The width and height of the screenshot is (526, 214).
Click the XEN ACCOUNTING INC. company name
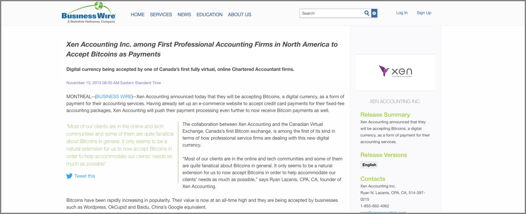pos(395,101)
